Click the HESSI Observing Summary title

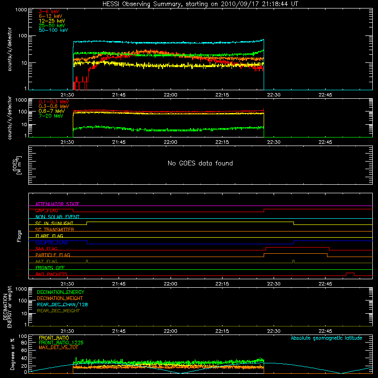pyautogui.click(x=200, y=4)
